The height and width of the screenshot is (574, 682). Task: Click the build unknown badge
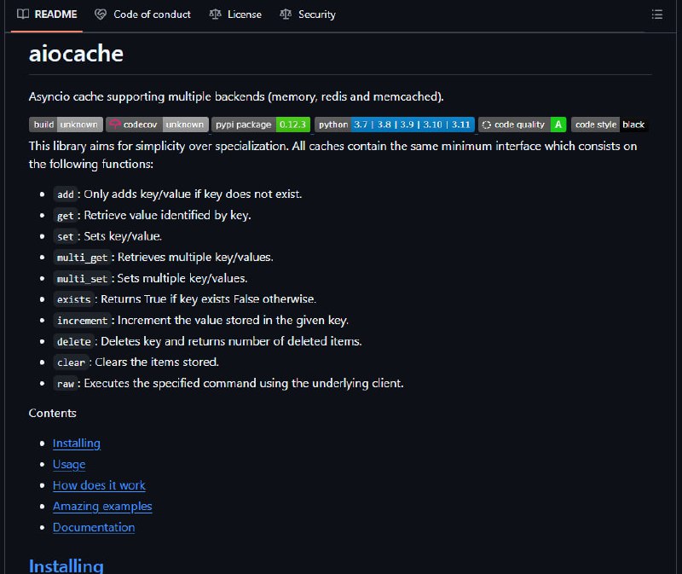pos(66,125)
